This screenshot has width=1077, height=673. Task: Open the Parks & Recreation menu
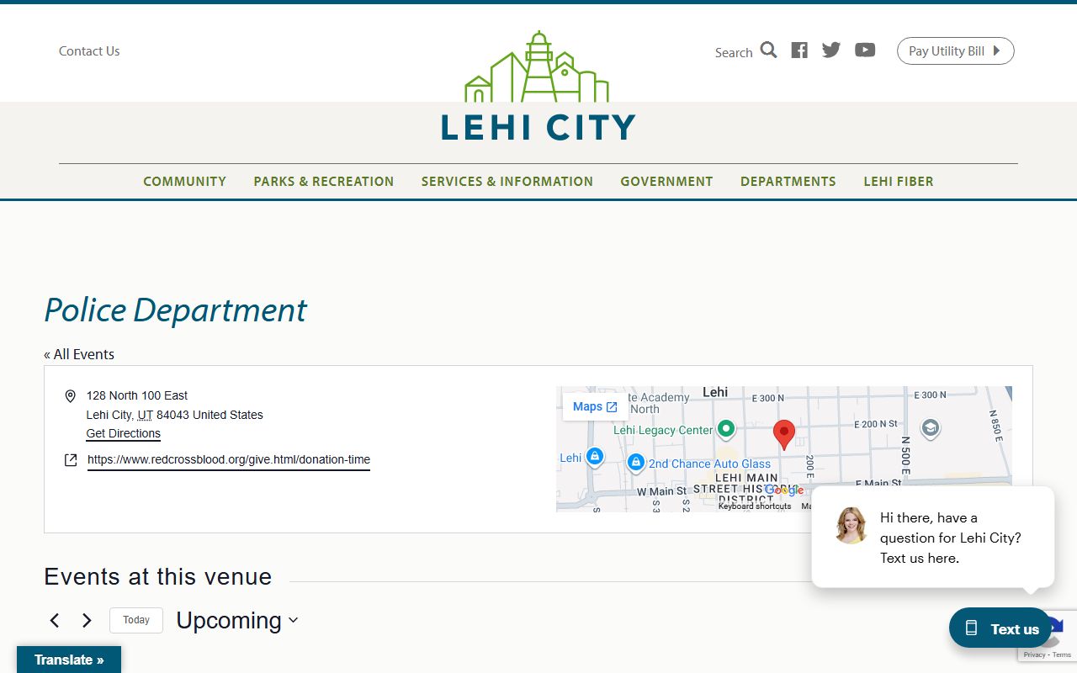click(x=324, y=182)
